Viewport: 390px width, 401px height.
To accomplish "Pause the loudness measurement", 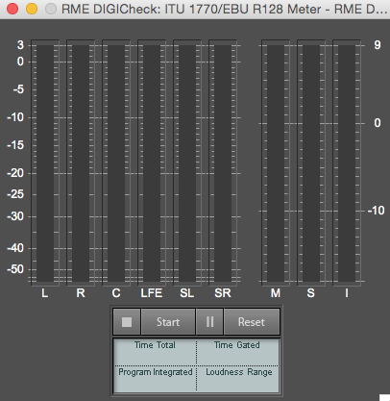I will 209,322.
